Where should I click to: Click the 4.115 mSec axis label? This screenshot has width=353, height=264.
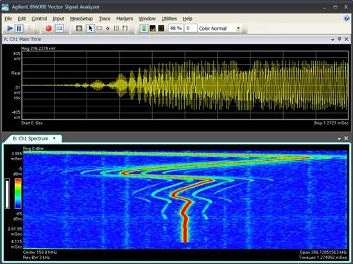point(17,244)
